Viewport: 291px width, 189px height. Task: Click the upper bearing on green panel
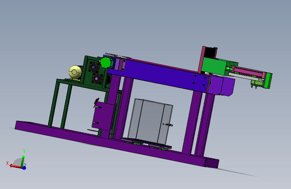[x=93, y=67]
